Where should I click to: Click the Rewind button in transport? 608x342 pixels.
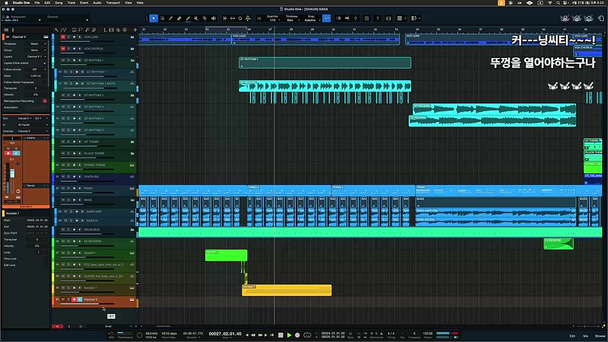253,335
